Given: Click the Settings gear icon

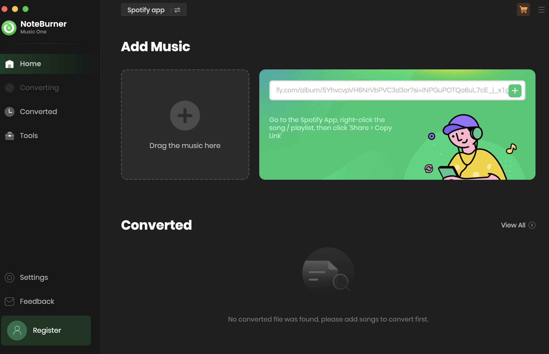Looking at the screenshot, I should (9, 277).
